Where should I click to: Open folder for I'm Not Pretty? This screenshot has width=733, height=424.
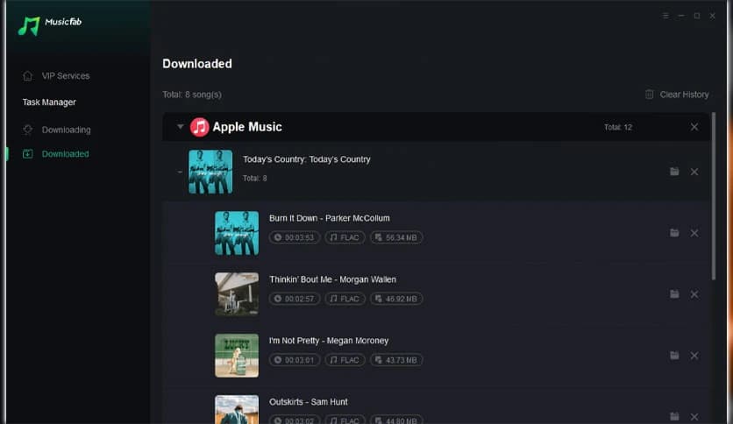(674, 356)
